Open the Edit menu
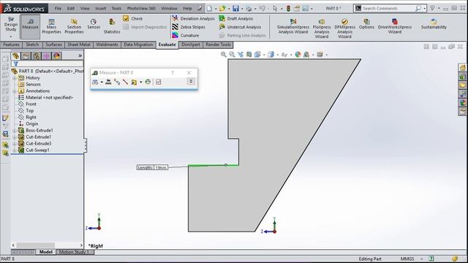The image size is (468, 263). coord(71,8)
